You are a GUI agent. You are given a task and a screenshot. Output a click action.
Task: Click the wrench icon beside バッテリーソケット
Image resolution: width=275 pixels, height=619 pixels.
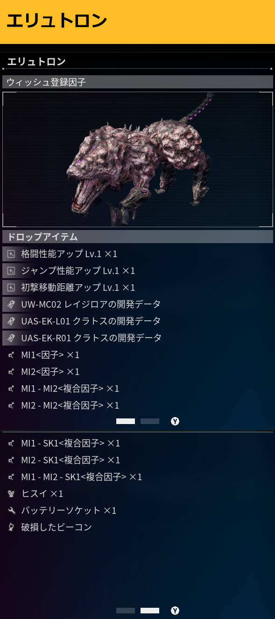tap(11, 511)
